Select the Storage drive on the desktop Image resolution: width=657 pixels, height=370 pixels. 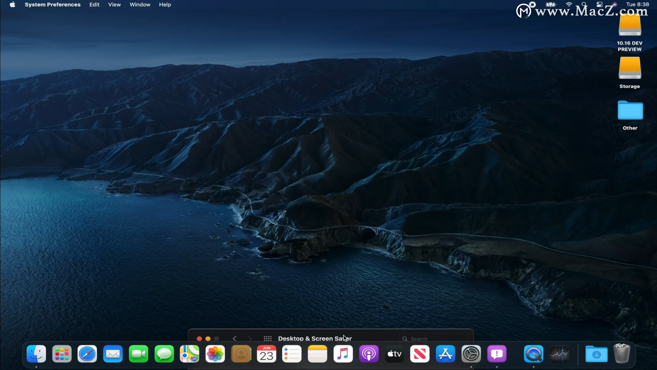click(630, 68)
